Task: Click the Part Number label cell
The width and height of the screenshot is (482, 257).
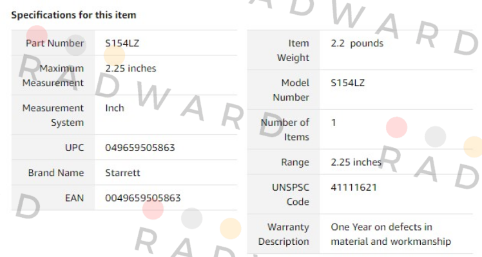Action: 53,43
